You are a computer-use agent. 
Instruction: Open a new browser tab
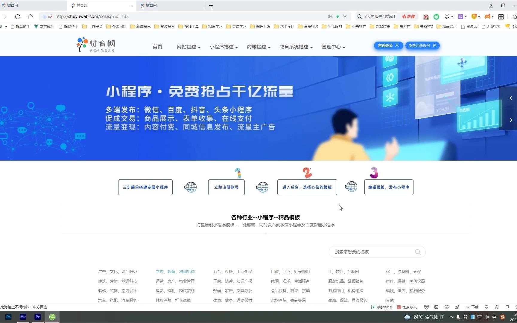pos(211,5)
